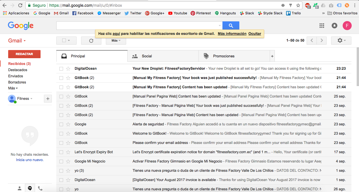Open Borradores folder
Screen dimensions: 359x192
point(17,82)
